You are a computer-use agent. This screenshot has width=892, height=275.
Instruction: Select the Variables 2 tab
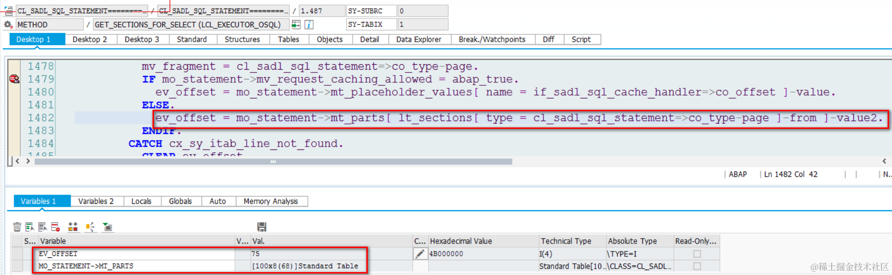click(96, 201)
